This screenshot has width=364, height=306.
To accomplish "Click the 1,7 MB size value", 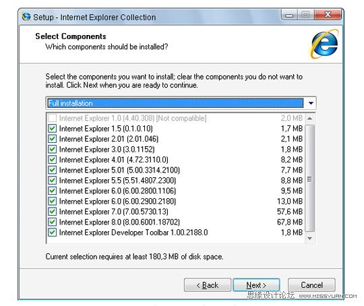I will click(x=292, y=128).
